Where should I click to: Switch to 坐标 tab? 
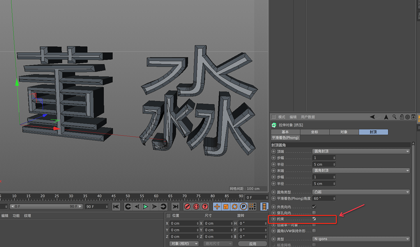click(315, 132)
